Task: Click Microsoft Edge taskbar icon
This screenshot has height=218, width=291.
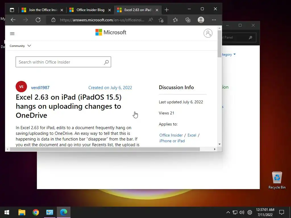Action: coord(63,212)
